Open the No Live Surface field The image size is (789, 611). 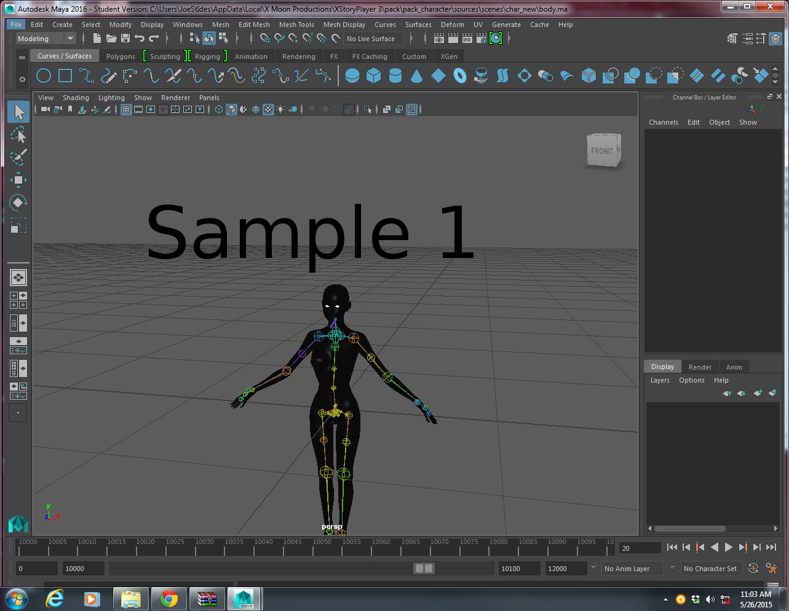point(373,39)
